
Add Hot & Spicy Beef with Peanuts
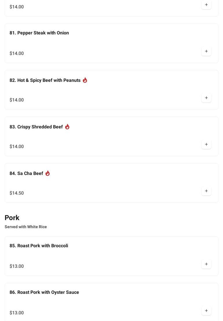pyautogui.click(x=206, y=98)
